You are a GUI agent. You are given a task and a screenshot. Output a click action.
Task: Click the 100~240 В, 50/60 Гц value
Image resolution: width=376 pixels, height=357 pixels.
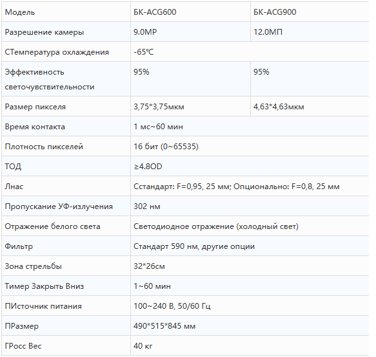[172, 306]
